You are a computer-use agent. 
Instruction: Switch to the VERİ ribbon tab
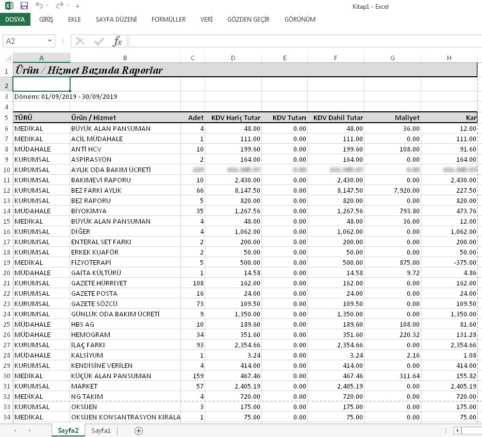(x=206, y=20)
